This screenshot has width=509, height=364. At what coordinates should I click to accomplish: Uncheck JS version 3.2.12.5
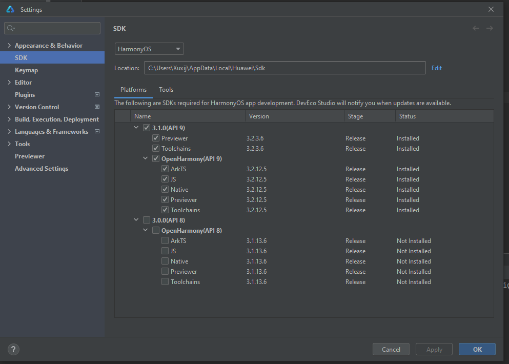pos(165,179)
